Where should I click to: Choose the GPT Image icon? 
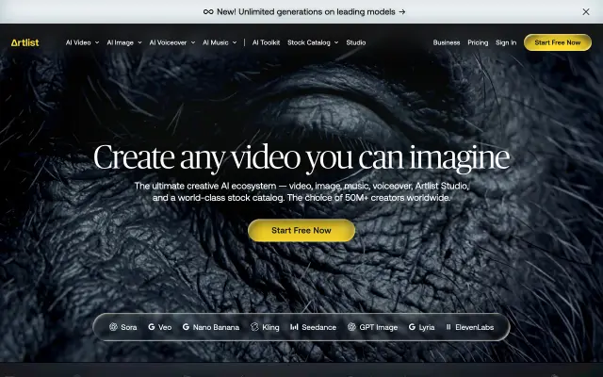(x=351, y=327)
